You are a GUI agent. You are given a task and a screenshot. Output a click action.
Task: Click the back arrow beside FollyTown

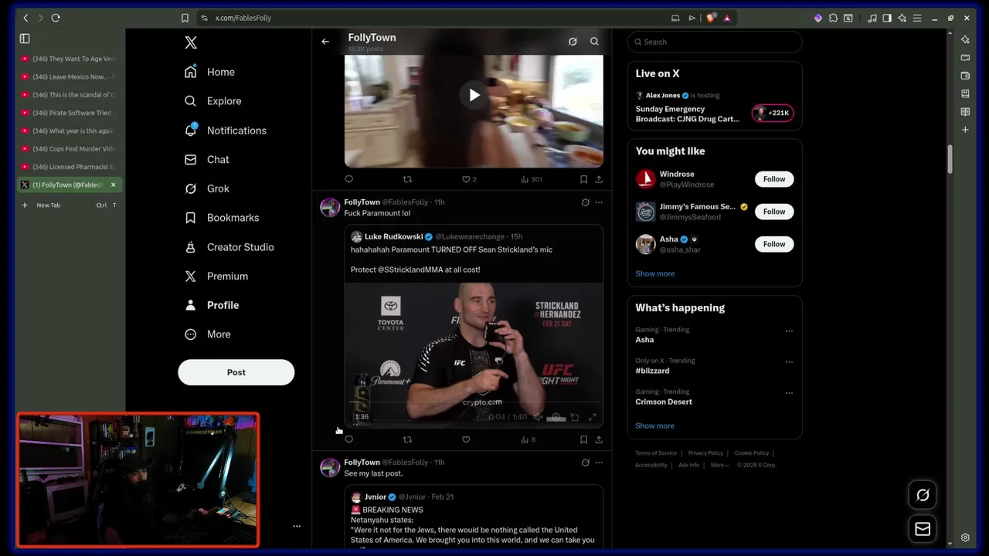pos(325,42)
